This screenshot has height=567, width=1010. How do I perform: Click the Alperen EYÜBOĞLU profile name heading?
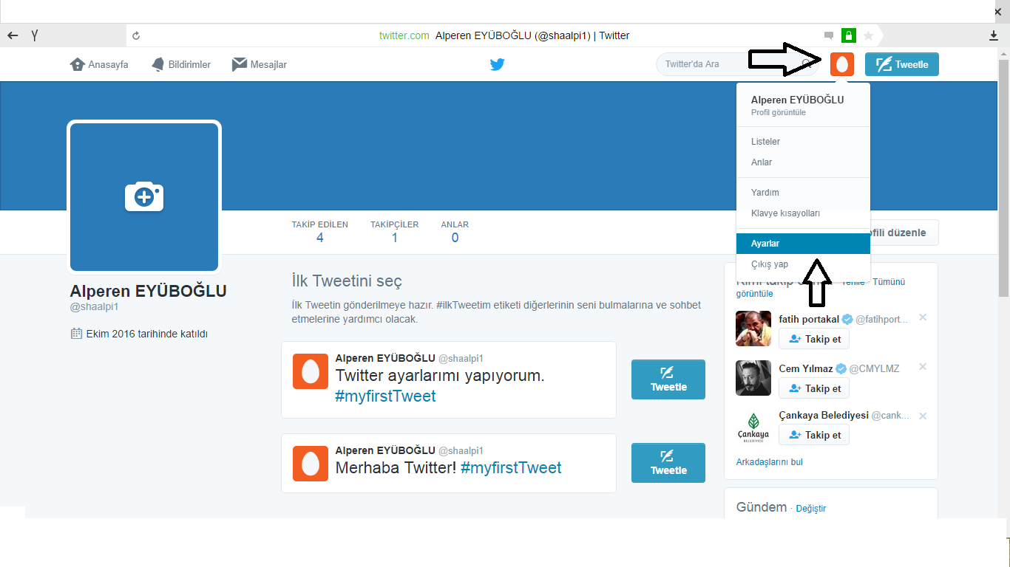[x=148, y=291]
